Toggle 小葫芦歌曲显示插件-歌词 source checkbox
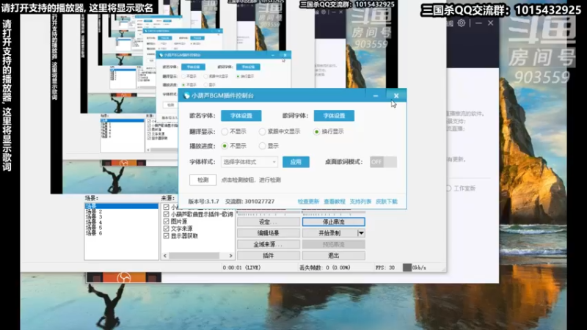Screen dimensions: 587x330 click(167, 214)
